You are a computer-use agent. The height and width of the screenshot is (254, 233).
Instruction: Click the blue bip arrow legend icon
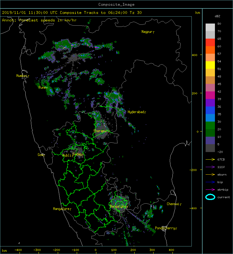click(x=210, y=182)
